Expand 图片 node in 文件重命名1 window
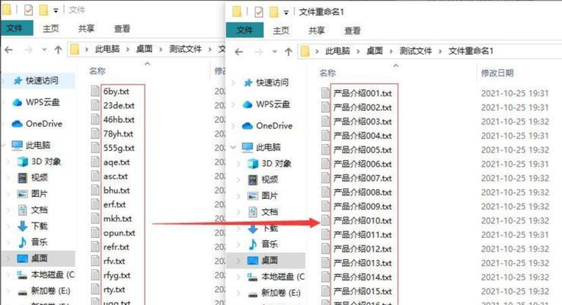Viewport: 562px width, 305px height. click(x=238, y=196)
